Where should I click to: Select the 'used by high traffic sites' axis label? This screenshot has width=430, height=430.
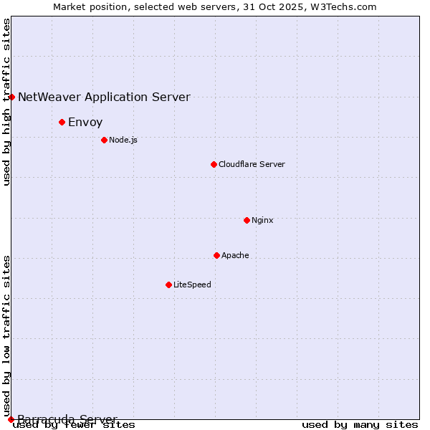tap(7, 102)
